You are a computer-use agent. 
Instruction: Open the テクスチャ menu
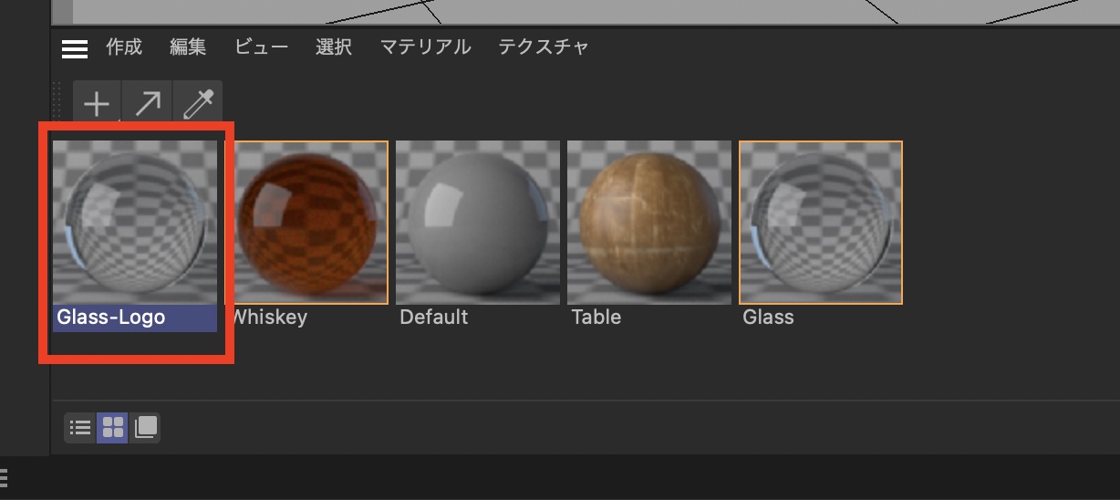coord(544,47)
